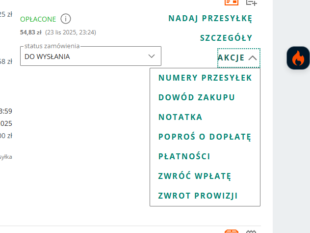Open order SZCZEGÓŁY link
Image resolution: width=310 pixels, height=233 pixels.
(226, 38)
